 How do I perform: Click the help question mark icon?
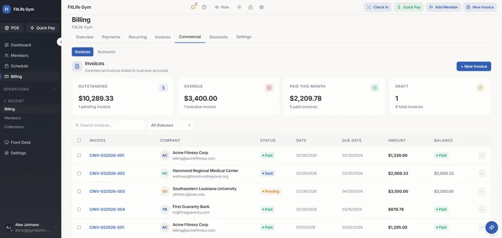click(205, 7)
